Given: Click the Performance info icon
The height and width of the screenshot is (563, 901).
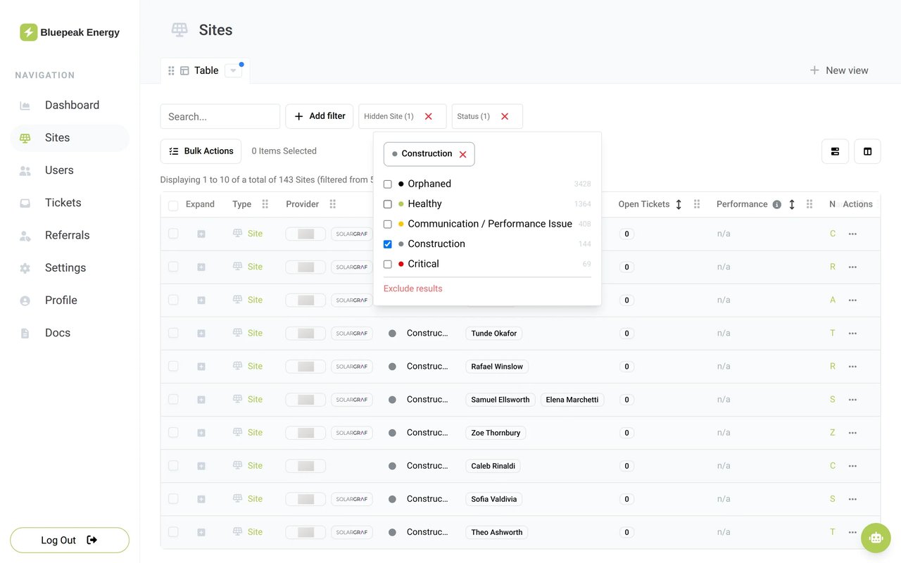Looking at the screenshot, I should [776, 205].
